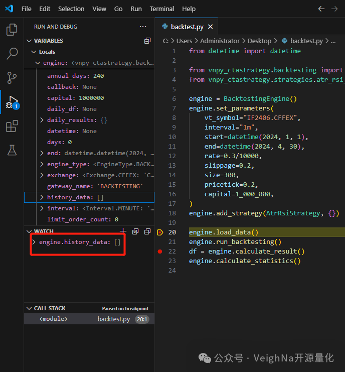This screenshot has width=345, height=372.
Task: Open the Source Control view
Action: [x=12, y=78]
